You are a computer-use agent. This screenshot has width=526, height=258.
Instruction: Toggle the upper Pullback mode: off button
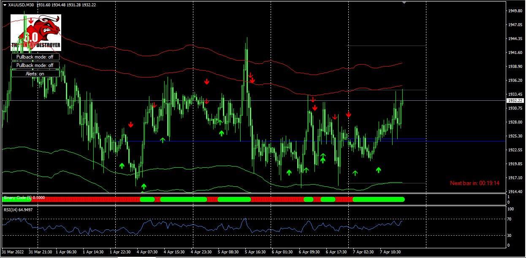pos(35,57)
